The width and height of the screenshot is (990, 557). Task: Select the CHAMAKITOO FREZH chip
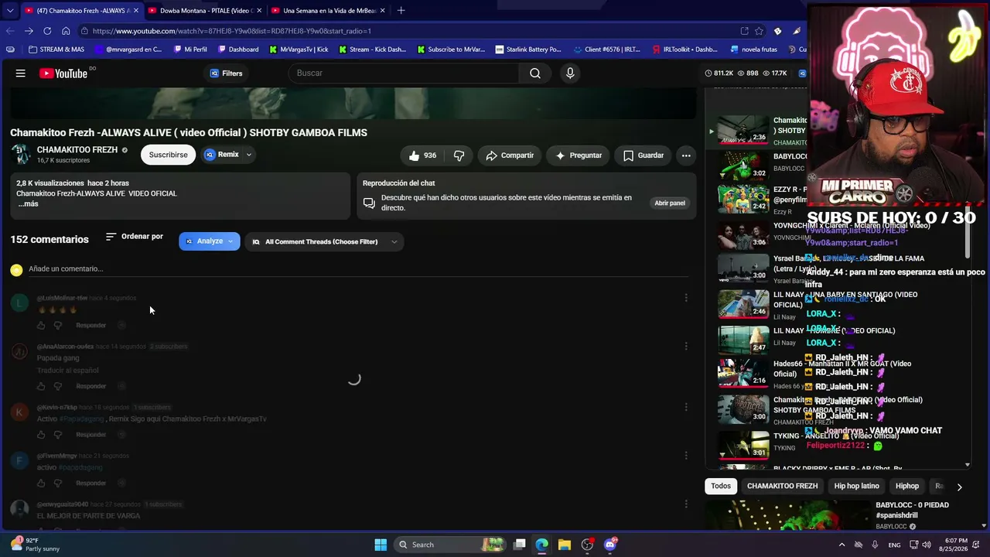(x=782, y=487)
